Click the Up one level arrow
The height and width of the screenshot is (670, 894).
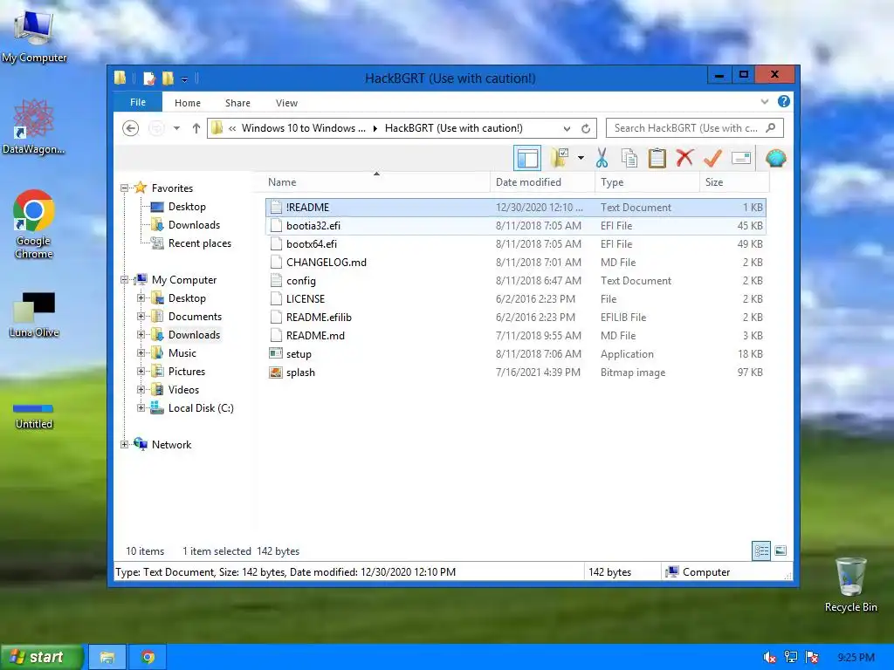click(196, 128)
